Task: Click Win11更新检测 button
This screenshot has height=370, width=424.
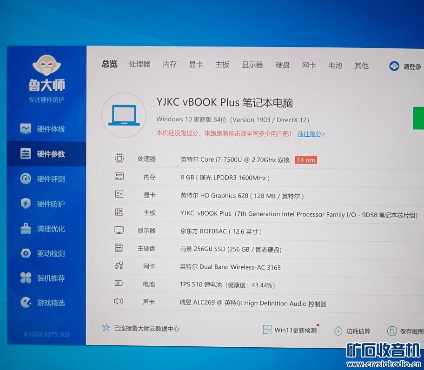Action: point(291,330)
